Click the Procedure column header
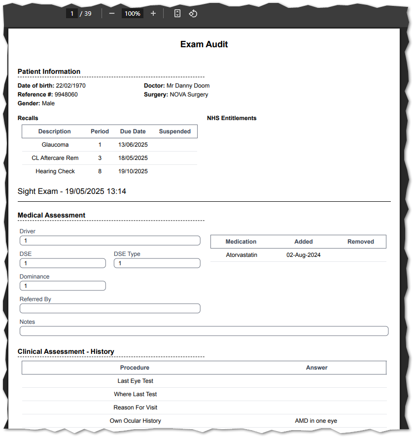 point(135,368)
